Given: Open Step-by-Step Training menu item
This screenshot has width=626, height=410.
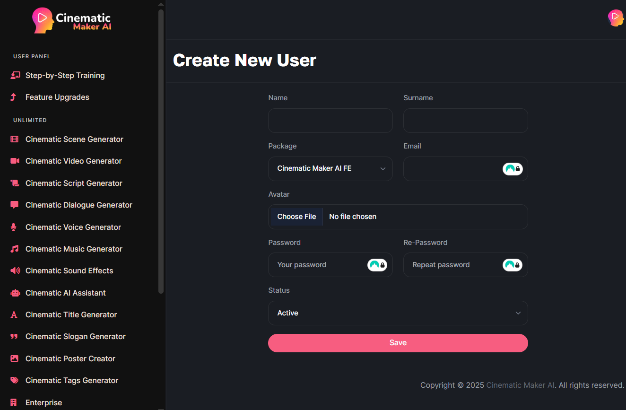Looking at the screenshot, I should 65,75.
